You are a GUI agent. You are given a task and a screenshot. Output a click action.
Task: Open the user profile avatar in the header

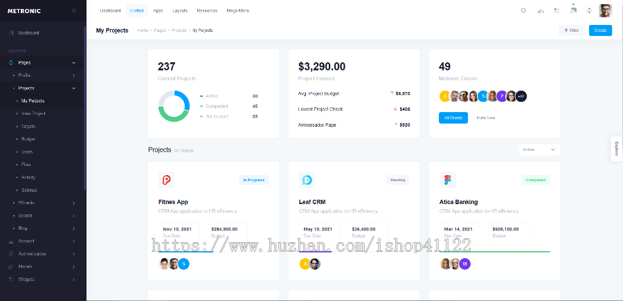tap(606, 10)
